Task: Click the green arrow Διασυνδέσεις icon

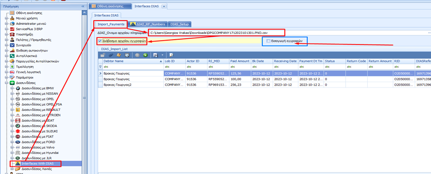Action: (12, 83)
